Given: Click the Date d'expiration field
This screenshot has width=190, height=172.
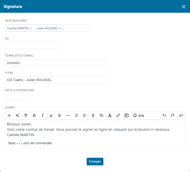Looking at the screenshot, I should [x=17, y=97].
